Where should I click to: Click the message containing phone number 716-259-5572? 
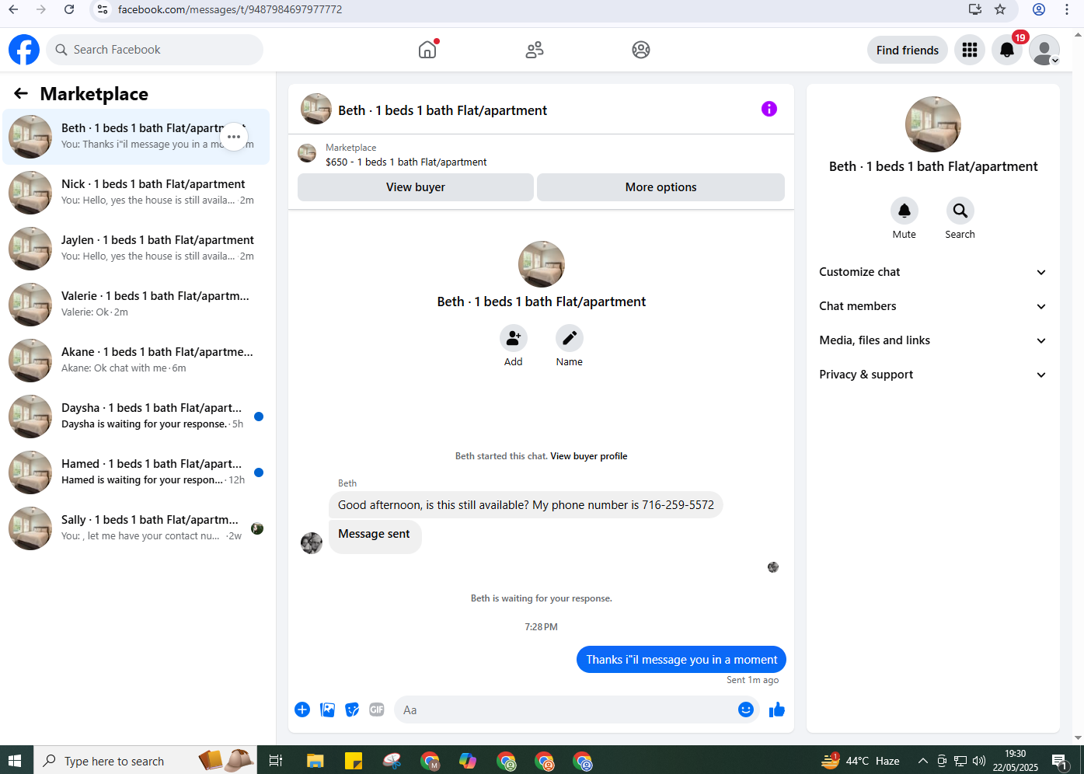526,505
